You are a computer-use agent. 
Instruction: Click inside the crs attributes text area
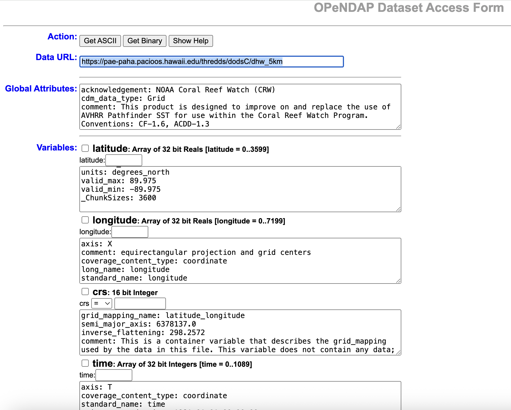240,332
